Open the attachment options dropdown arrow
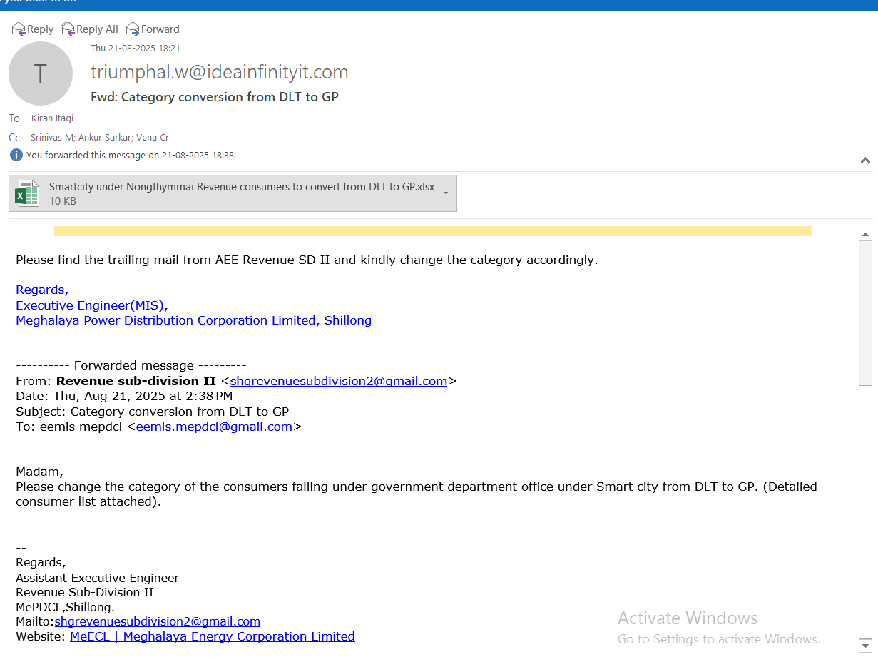 446,193
